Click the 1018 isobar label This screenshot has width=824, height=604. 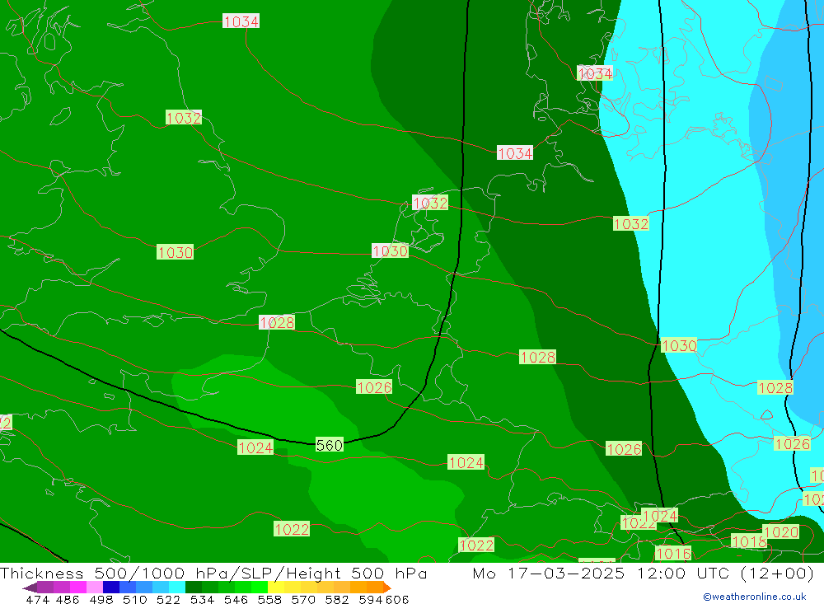[x=749, y=541]
